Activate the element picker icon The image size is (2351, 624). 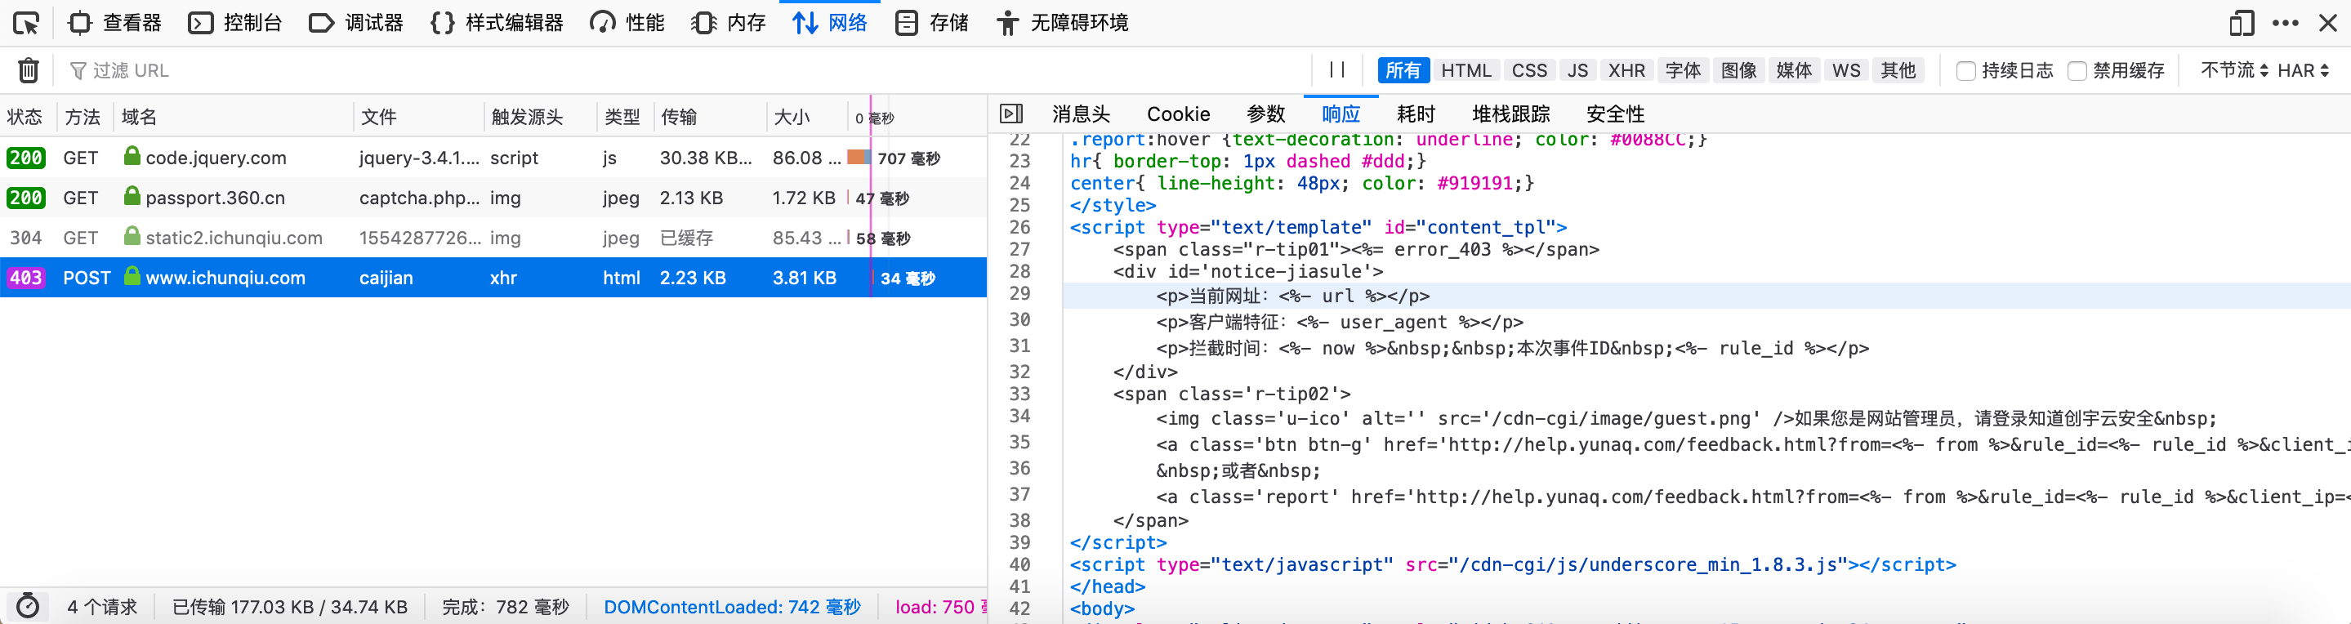pyautogui.click(x=26, y=23)
